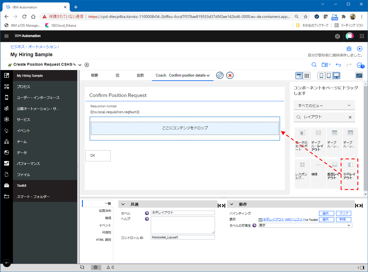Collapse the 共通 properties section
Viewport: 368px width, 272px height.
(123, 204)
